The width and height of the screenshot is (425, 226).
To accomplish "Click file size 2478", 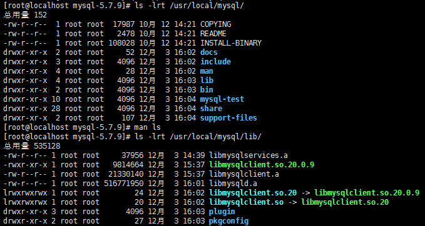I will point(126,34).
